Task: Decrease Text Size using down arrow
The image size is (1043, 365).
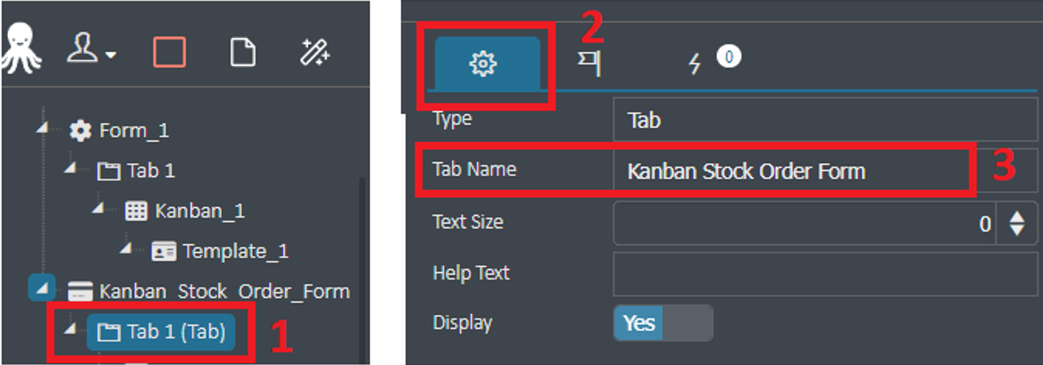Action: tap(1017, 229)
